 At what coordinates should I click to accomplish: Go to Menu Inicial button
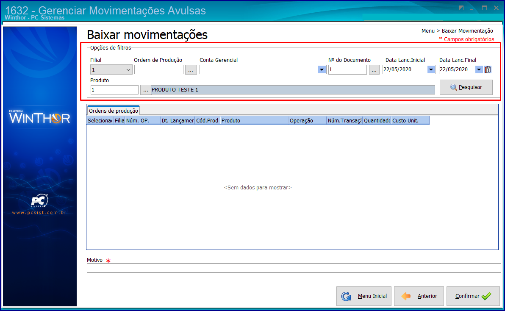[364, 296]
